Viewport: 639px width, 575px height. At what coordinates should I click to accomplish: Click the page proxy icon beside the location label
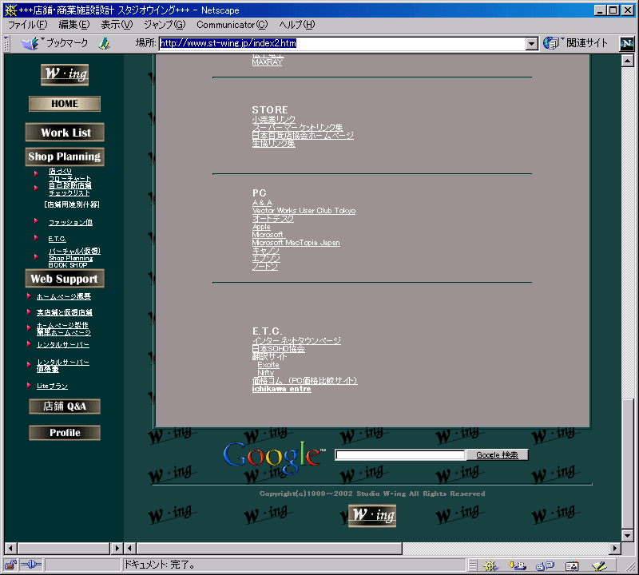point(105,43)
